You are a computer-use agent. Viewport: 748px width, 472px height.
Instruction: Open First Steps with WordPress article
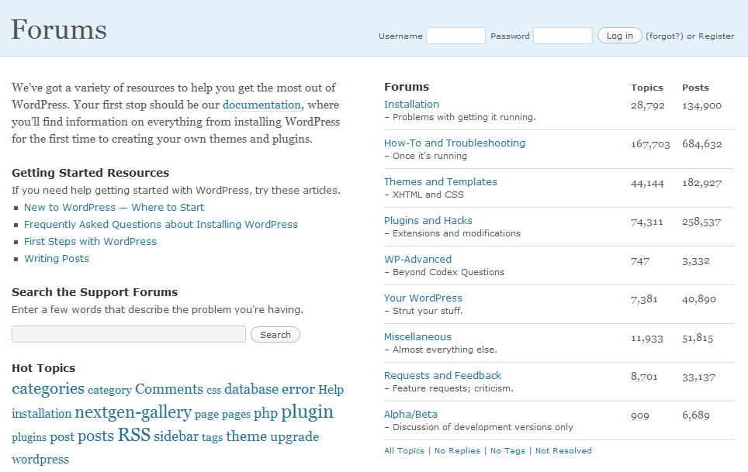[90, 242]
